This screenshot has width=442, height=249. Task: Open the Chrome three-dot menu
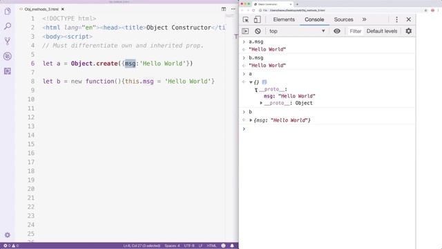439,10
